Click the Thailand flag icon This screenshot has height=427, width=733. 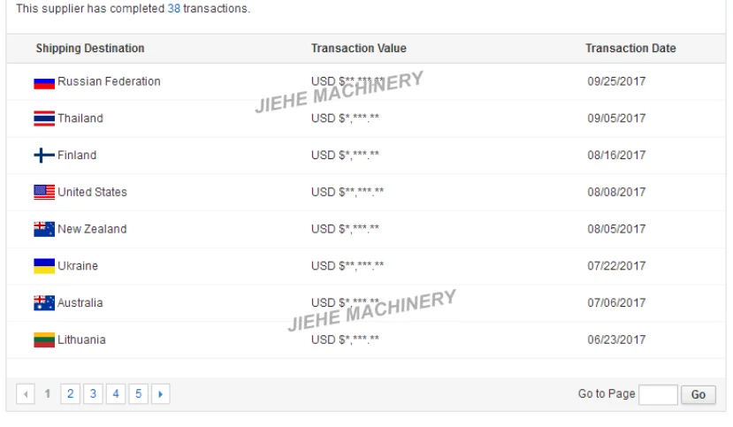point(44,118)
